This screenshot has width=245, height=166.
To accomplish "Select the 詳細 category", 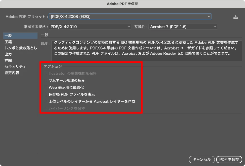I will point(20,60).
